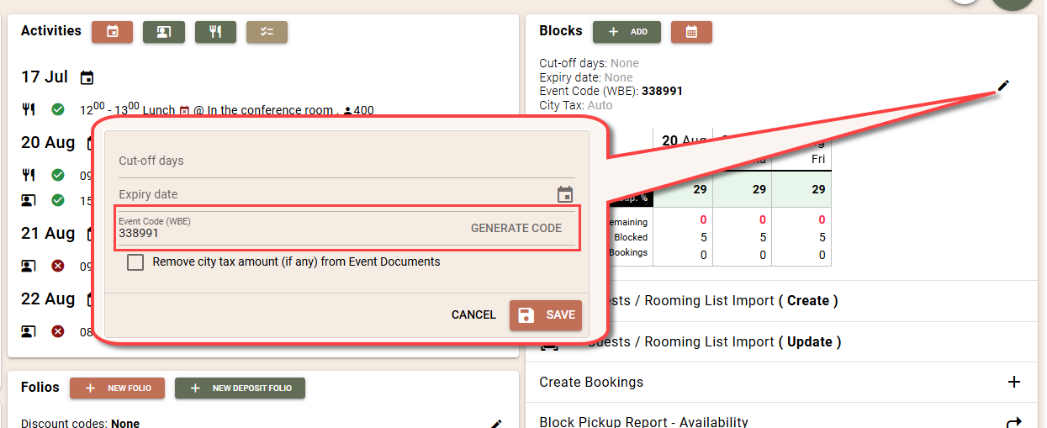Focus the Expiry date field
The height and width of the screenshot is (428, 1047).
coord(336,194)
